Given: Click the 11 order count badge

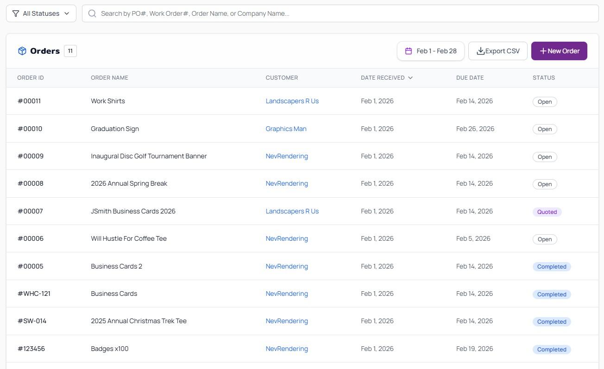Looking at the screenshot, I should (70, 51).
